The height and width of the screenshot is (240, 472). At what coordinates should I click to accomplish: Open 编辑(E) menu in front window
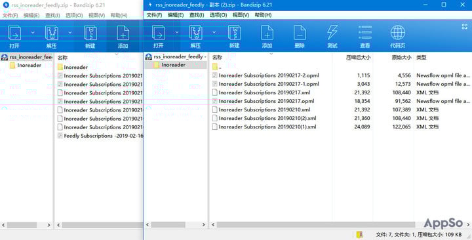[x=176, y=15]
